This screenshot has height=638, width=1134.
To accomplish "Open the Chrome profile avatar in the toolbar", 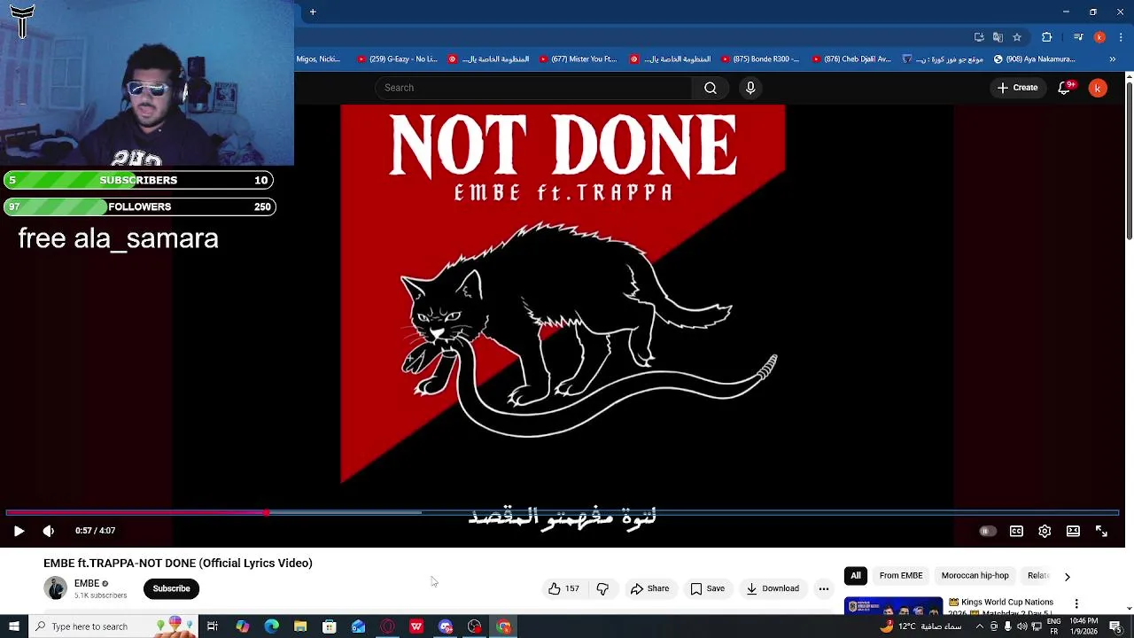I will pyautogui.click(x=1099, y=37).
